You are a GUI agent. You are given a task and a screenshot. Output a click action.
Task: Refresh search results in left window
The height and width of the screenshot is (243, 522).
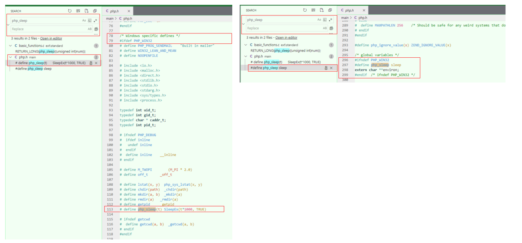[70, 11]
